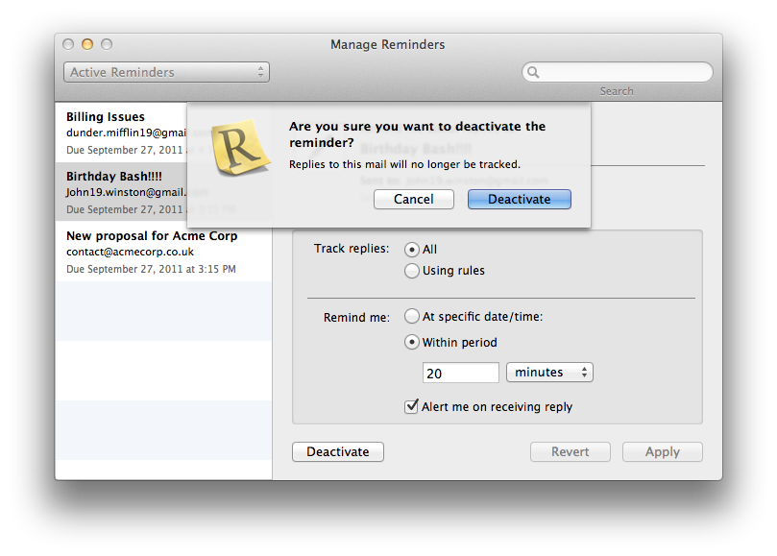Select At specific date/time radio

[412, 316]
